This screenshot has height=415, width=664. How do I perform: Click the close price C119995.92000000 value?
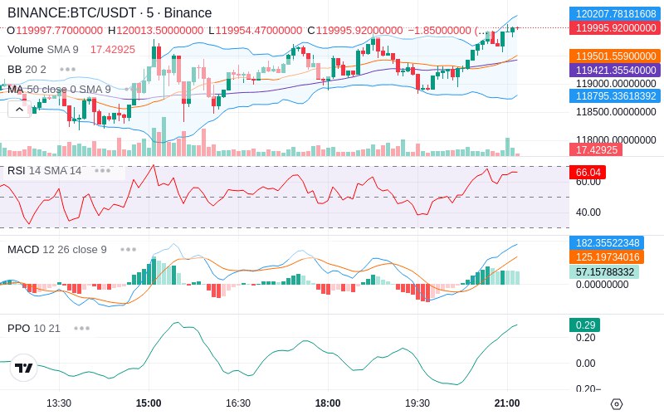click(355, 31)
